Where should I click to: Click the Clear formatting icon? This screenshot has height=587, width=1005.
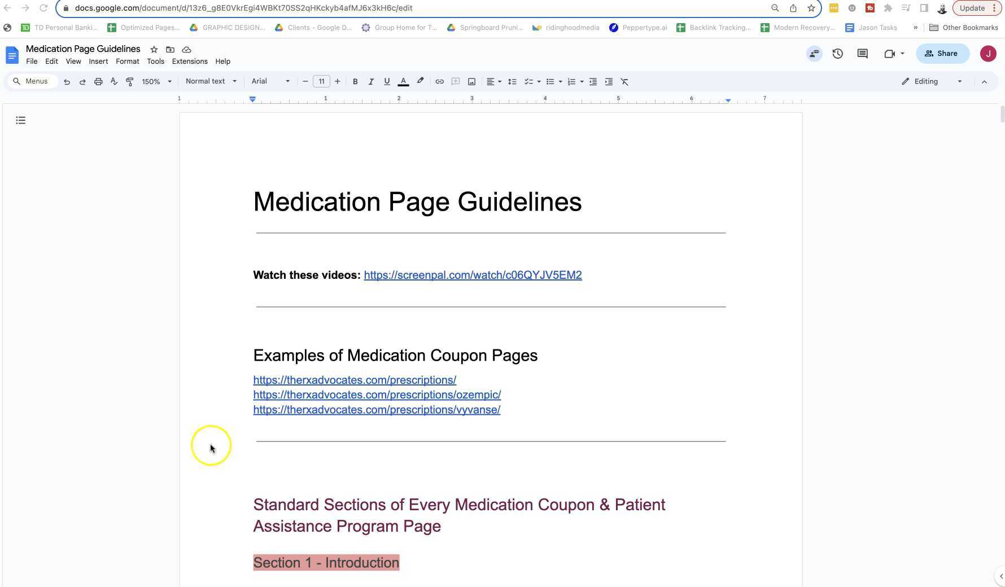[x=624, y=81]
